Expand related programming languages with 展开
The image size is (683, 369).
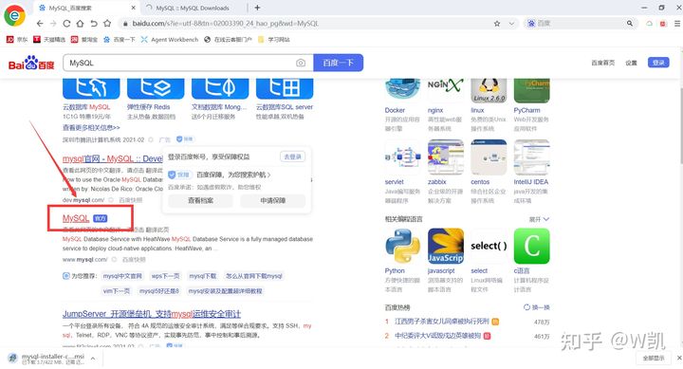click(539, 219)
